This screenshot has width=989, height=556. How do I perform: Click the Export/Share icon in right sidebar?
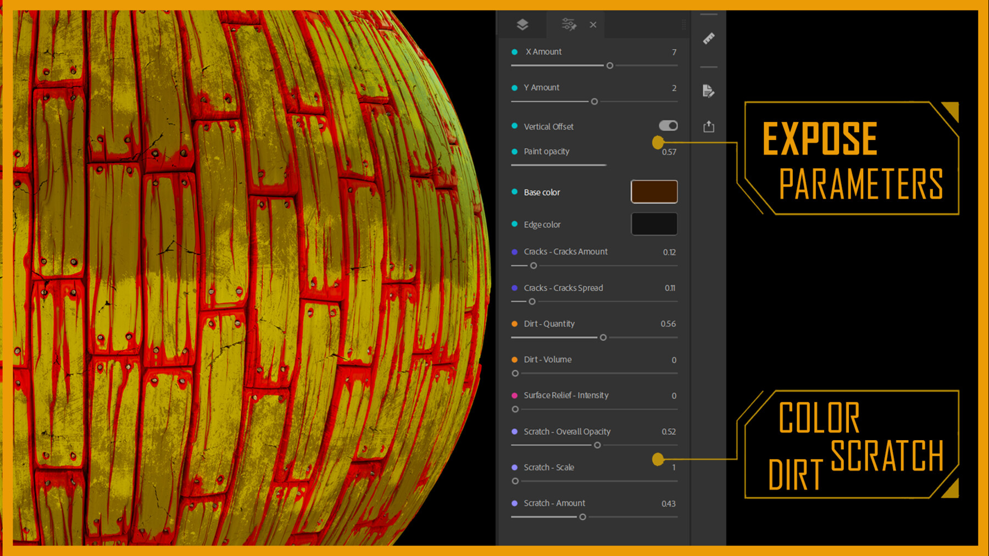point(708,126)
